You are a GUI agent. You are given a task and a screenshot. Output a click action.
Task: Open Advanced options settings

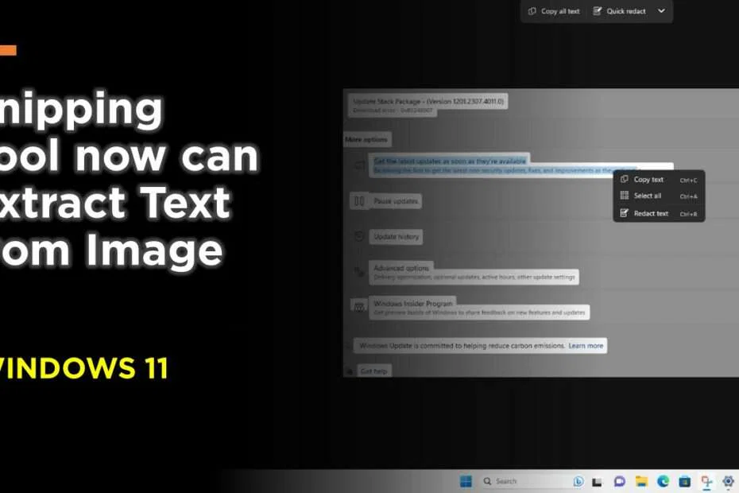pos(401,269)
